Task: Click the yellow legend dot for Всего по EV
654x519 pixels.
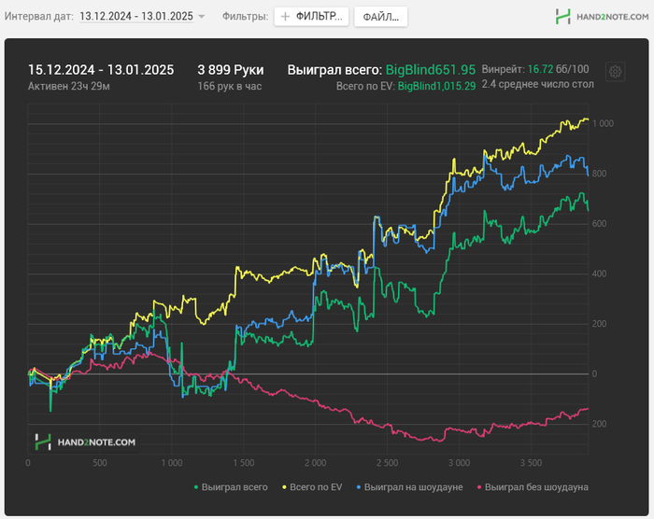Action: point(284,487)
